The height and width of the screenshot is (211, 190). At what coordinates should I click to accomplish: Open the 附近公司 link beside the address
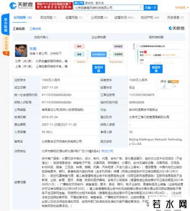pos(107,151)
